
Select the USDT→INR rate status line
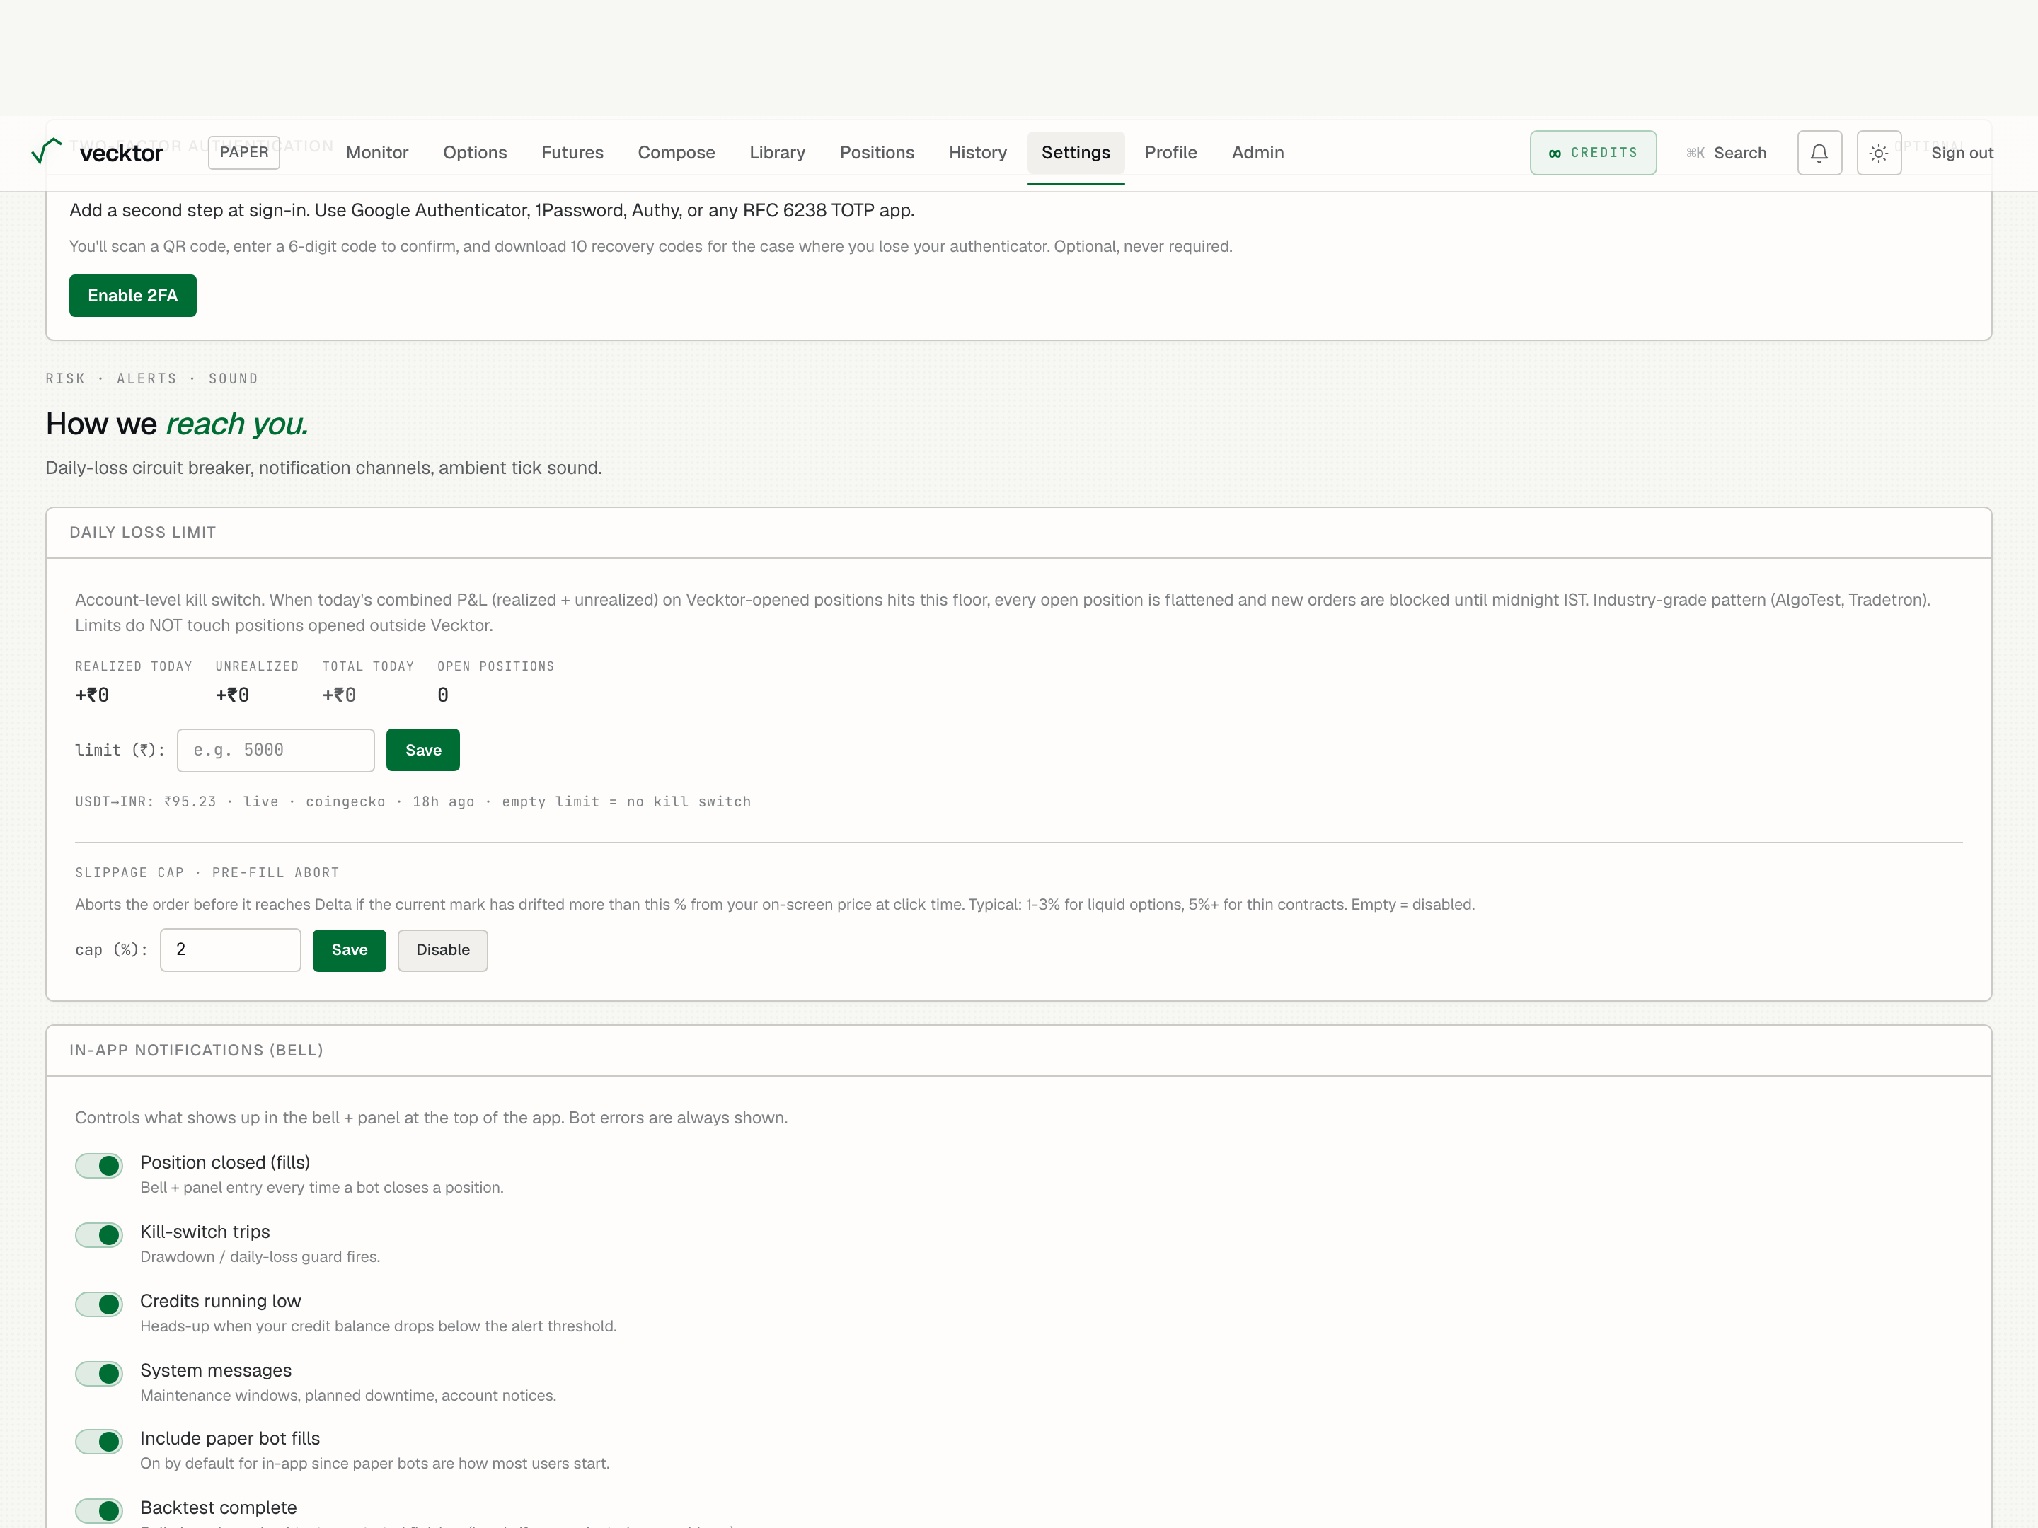tap(413, 802)
